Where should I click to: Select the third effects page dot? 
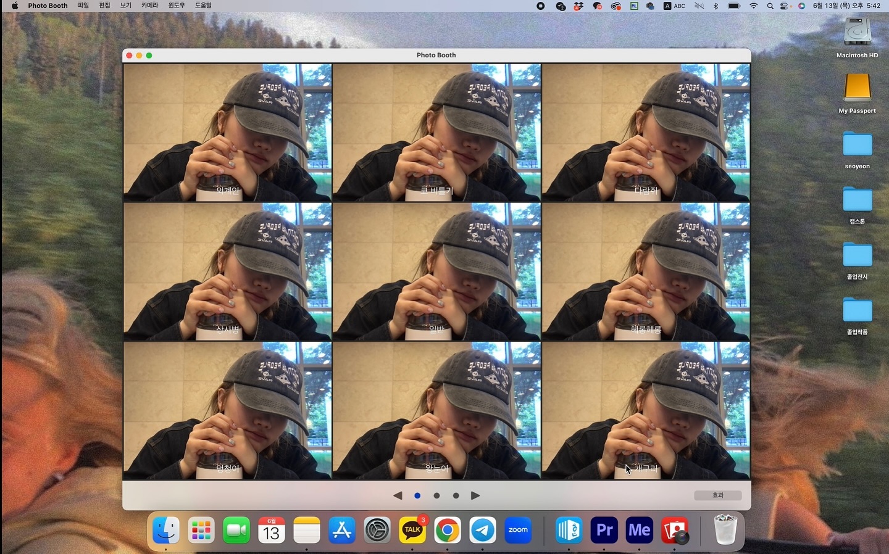456,495
